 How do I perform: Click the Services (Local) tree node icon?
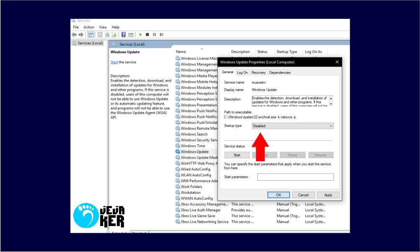click(x=74, y=43)
